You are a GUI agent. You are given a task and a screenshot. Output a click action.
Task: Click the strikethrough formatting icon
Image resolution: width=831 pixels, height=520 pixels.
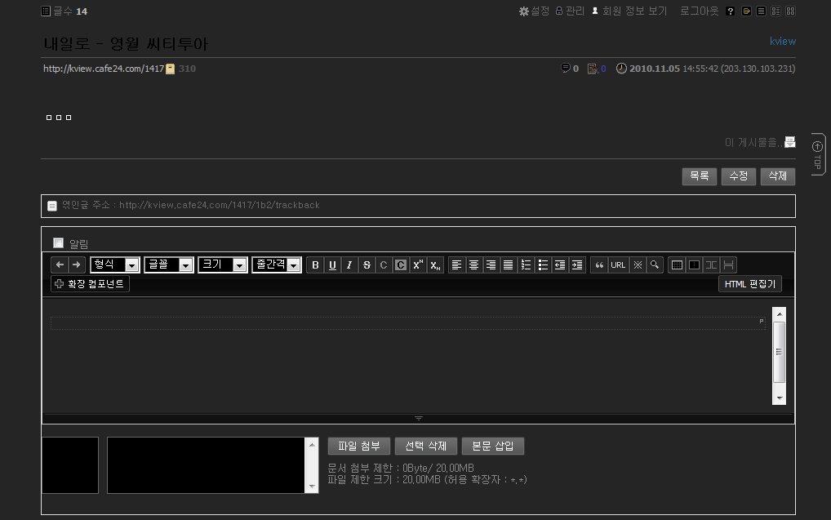367,265
